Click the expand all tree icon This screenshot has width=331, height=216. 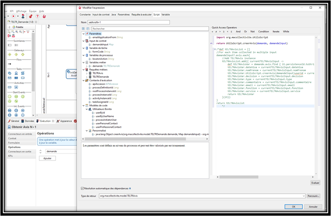83,29
